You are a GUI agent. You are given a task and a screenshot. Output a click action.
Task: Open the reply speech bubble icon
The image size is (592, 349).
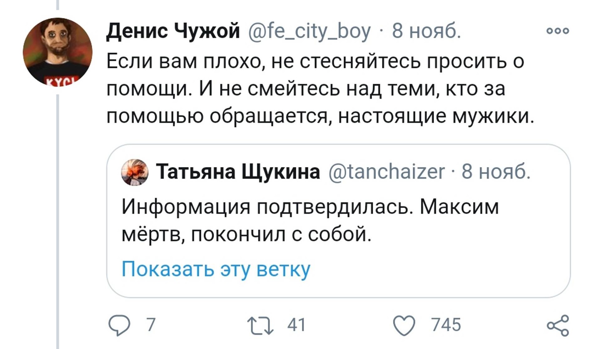pyautogui.click(x=119, y=325)
